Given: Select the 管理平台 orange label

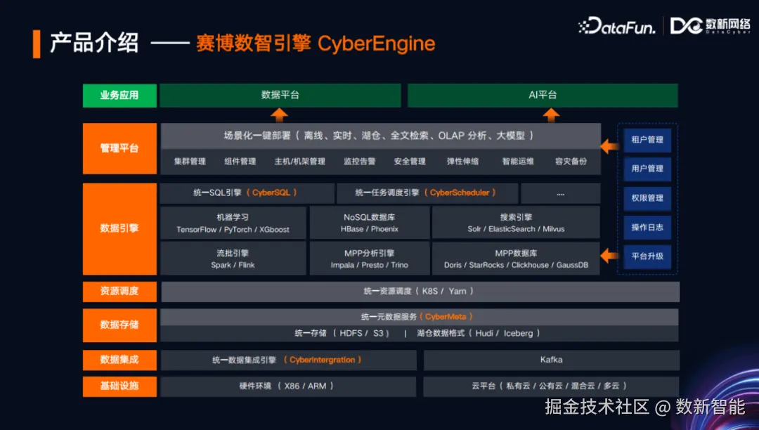Looking at the screenshot, I should 119,148.
